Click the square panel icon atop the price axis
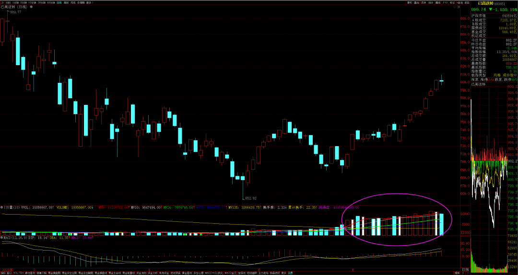Image resolution: width=518 pixels, height=275 pixels. click(x=458, y=7)
